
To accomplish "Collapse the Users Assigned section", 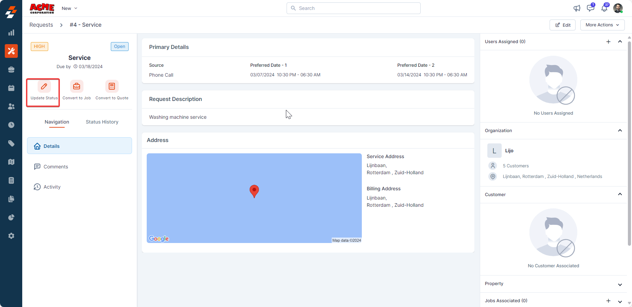I will 620,42.
